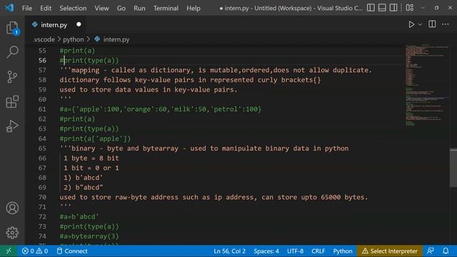The width and height of the screenshot is (457, 257).
Task: Click the vertical scrollbar thumb
Action: (x=453, y=168)
